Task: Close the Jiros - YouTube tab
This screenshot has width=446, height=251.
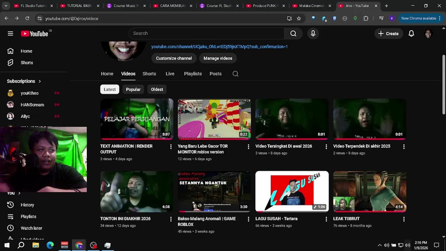Action: tap(376, 6)
